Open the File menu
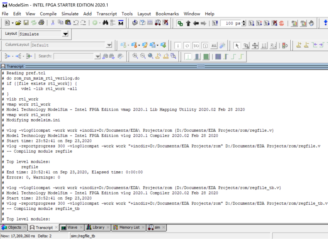Viewport: 328px width, 239px height. pyautogui.click(x=5, y=14)
